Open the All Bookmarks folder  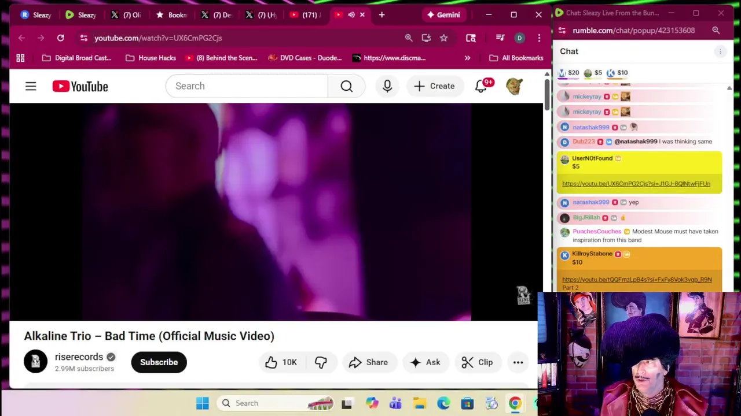(x=516, y=58)
